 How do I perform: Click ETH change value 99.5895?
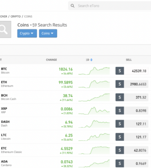click(x=66, y=82)
